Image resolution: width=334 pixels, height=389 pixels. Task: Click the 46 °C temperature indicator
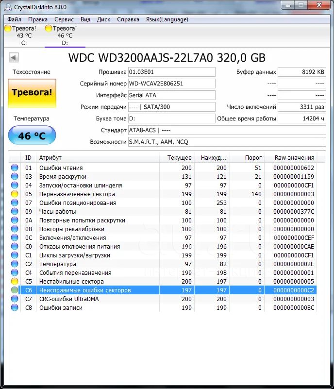tap(32, 135)
